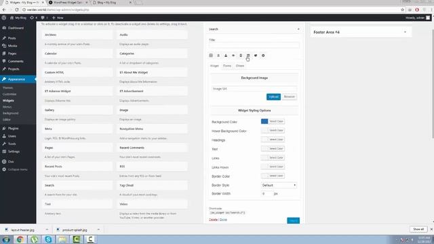This screenshot has width=434, height=244.
Task: Select the devices icon in widget options toolbar
Action: 241,56
